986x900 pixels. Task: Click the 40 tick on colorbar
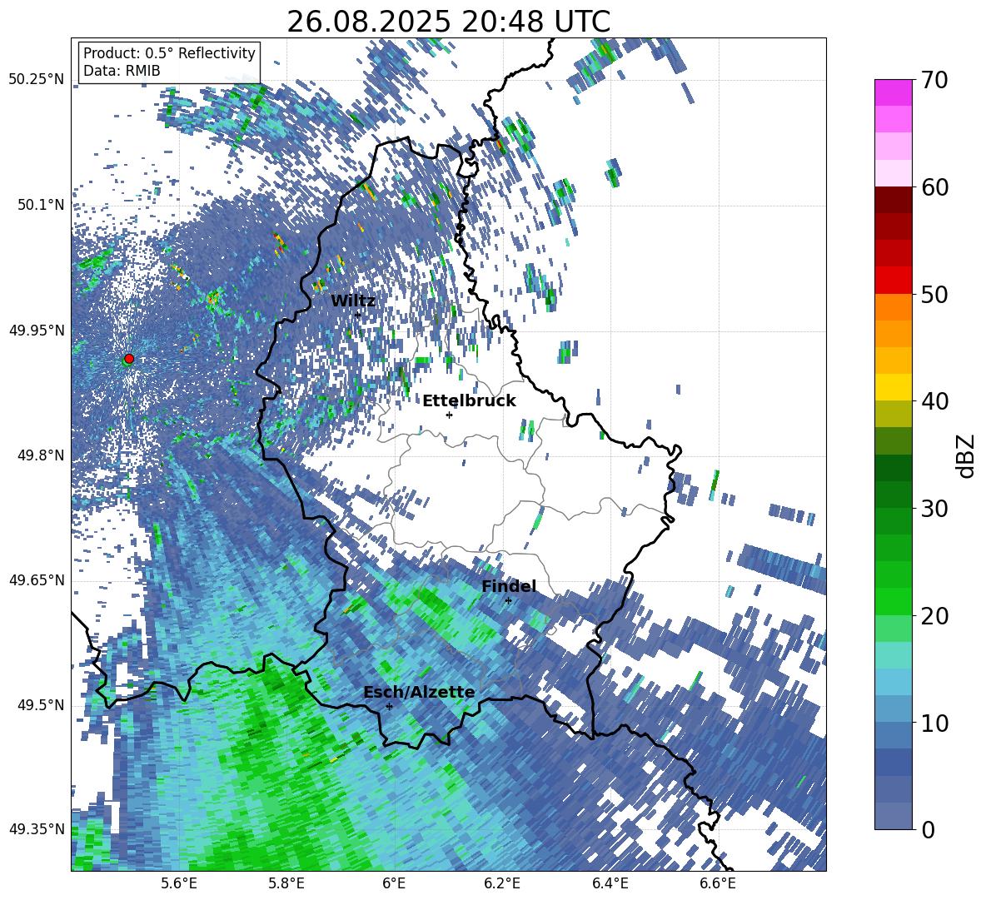934,401
